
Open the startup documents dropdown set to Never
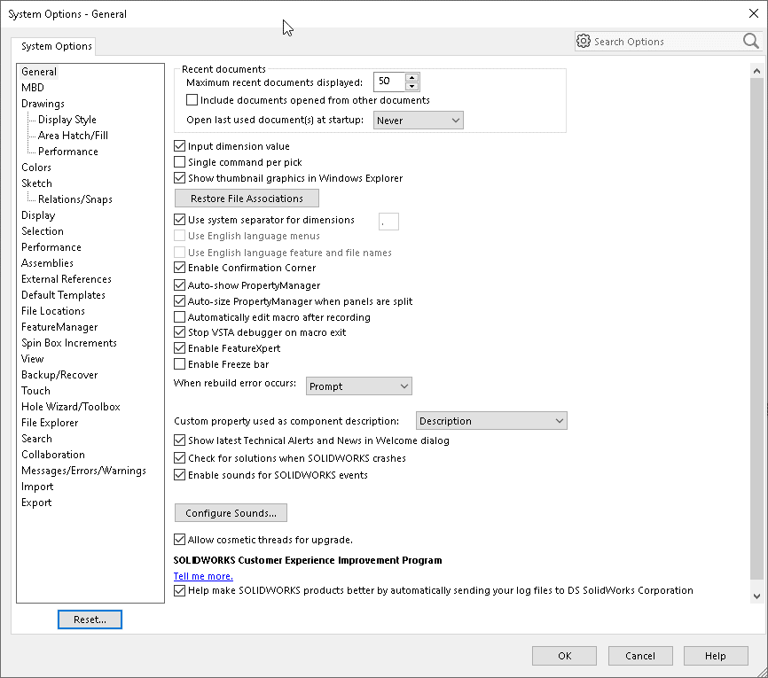click(x=418, y=120)
